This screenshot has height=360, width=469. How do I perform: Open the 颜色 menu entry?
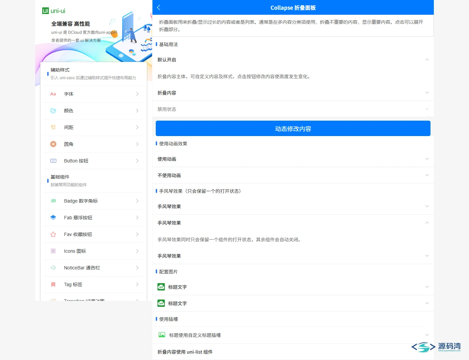tap(93, 111)
